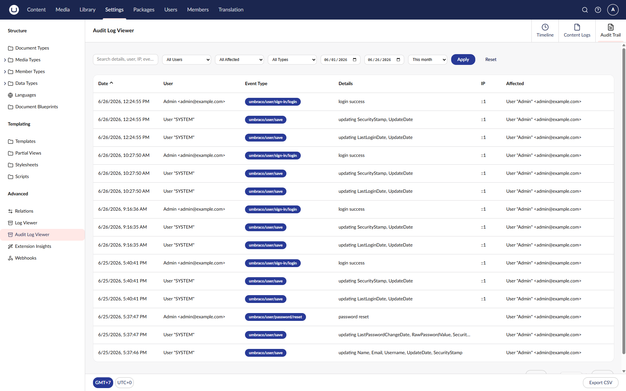Click the Audit Log Viewer box icon

click(x=10, y=235)
